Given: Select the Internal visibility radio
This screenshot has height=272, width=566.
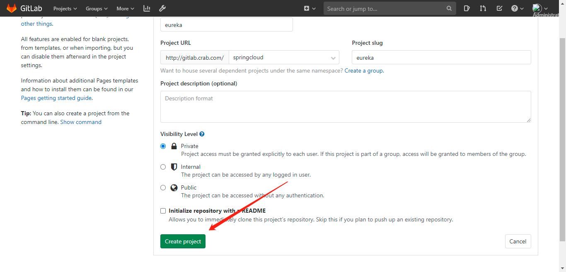Looking at the screenshot, I should coord(163,167).
